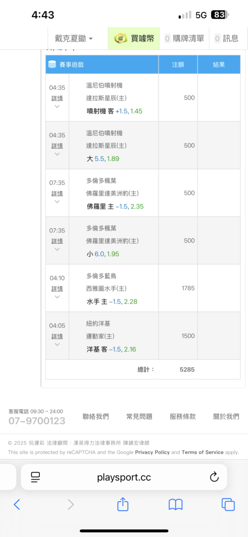The image size is (248, 537).
Task: Tap the Safari forward arrow
Action: coord(70,504)
